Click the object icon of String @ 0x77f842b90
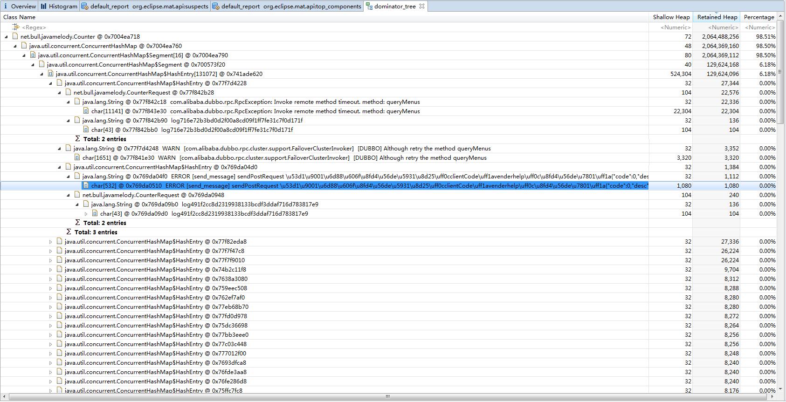 pyautogui.click(x=77, y=120)
